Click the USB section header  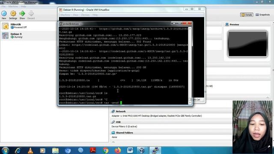click(118, 122)
